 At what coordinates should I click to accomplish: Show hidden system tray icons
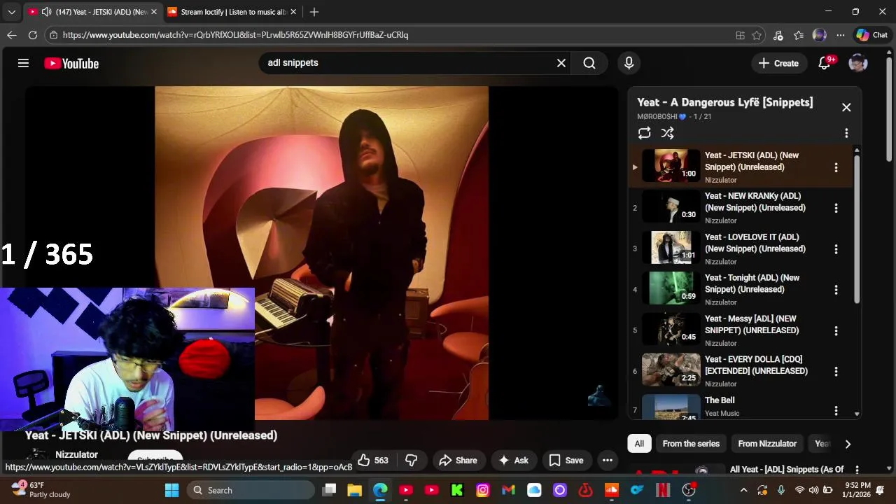pyautogui.click(x=743, y=490)
